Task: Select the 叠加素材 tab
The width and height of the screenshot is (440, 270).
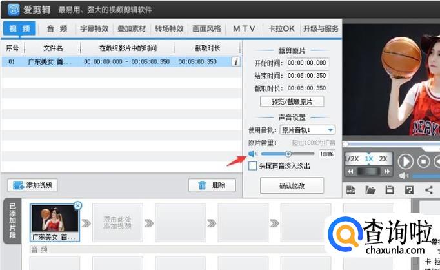Action: (x=132, y=28)
